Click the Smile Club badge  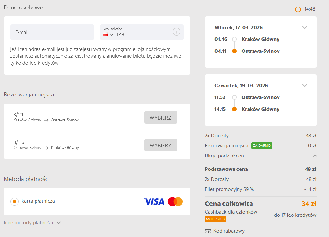(x=215, y=219)
